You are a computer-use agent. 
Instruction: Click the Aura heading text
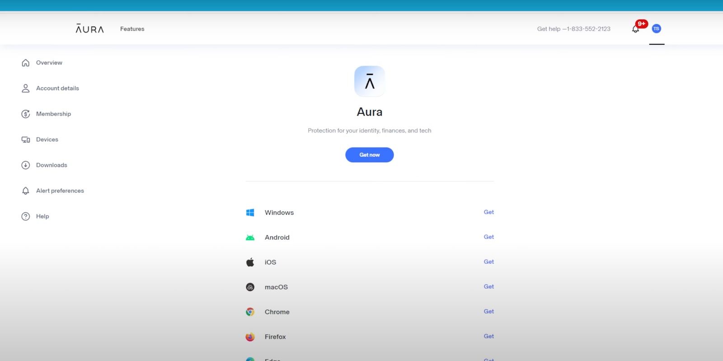pos(370,112)
